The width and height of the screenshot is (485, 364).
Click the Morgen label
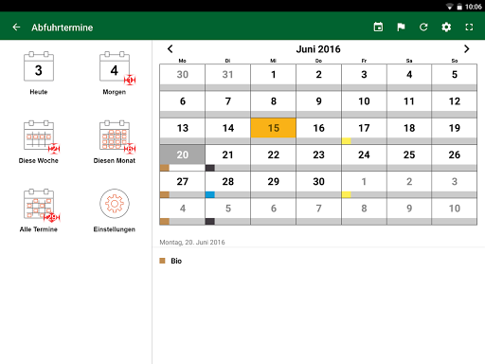tap(115, 92)
